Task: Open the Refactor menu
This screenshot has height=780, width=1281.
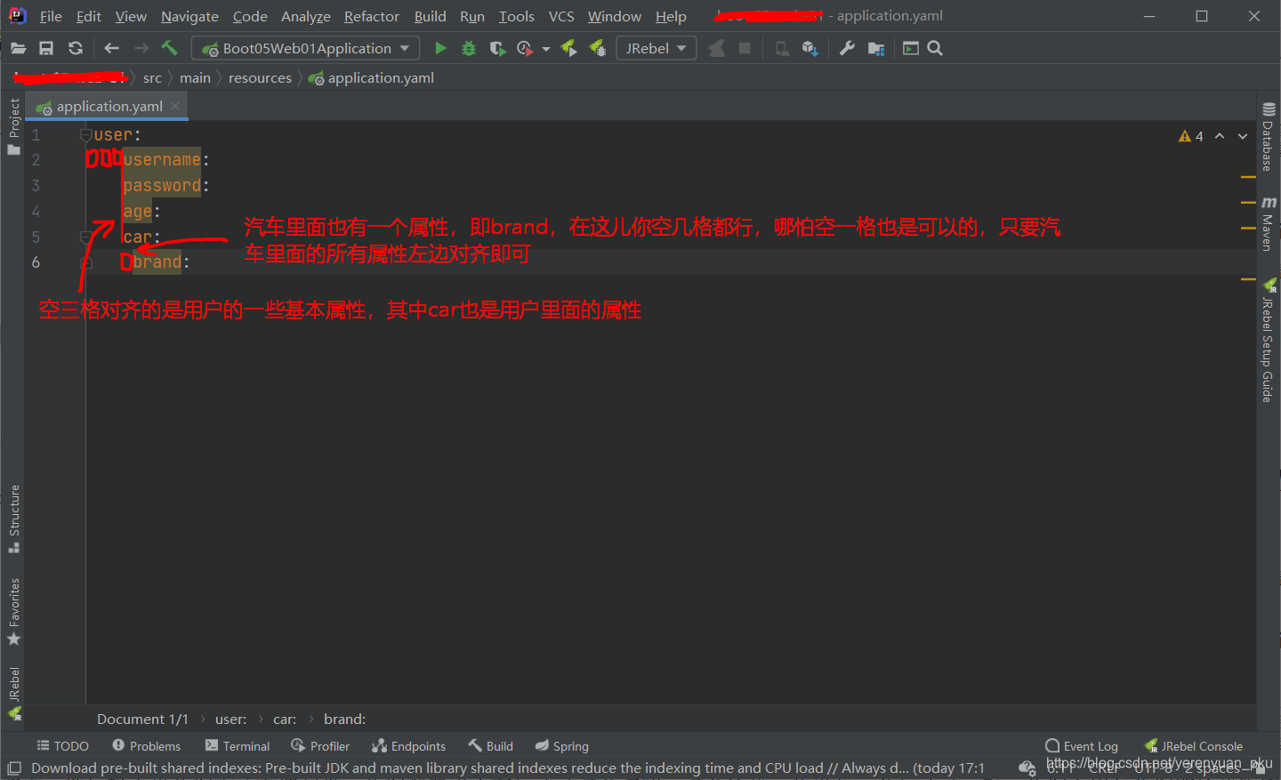Action: [372, 16]
